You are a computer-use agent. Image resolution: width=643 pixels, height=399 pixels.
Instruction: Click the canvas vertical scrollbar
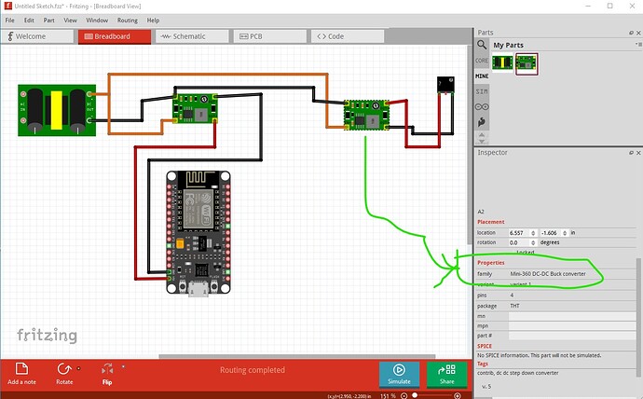tap(470, 144)
